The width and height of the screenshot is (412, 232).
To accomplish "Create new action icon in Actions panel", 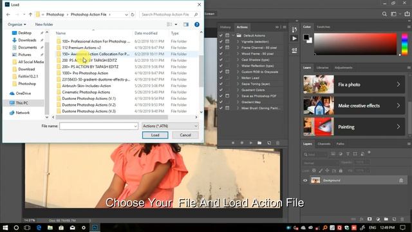I will [x=269, y=143].
